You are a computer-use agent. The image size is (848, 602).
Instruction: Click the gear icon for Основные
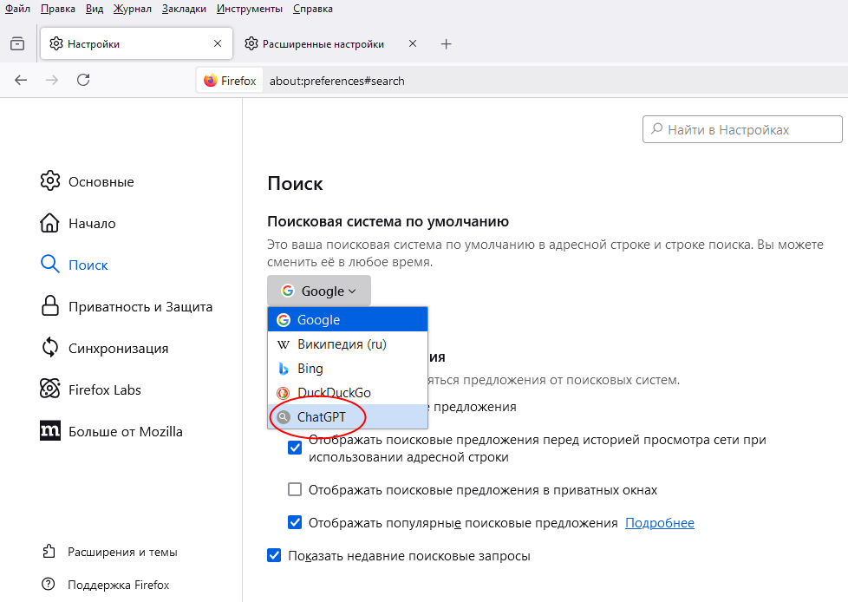[49, 181]
